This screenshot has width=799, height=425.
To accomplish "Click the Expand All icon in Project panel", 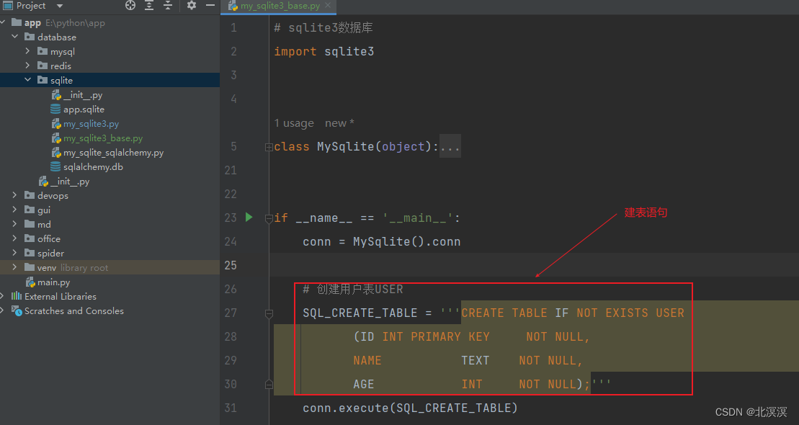I will (x=149, y=5).
